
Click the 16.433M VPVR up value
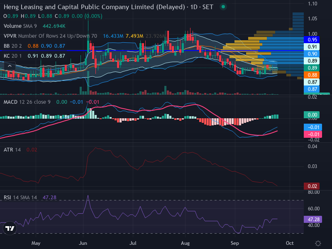[113, 36]
